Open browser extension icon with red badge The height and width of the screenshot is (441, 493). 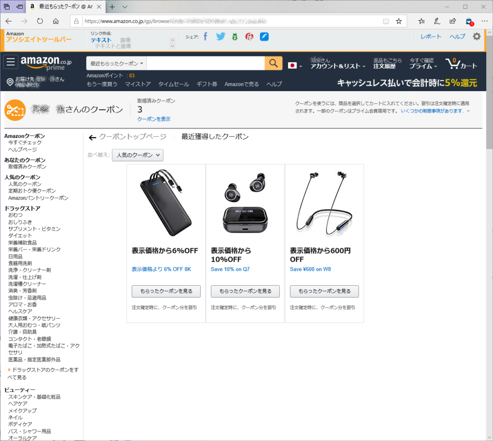[469, 22]
